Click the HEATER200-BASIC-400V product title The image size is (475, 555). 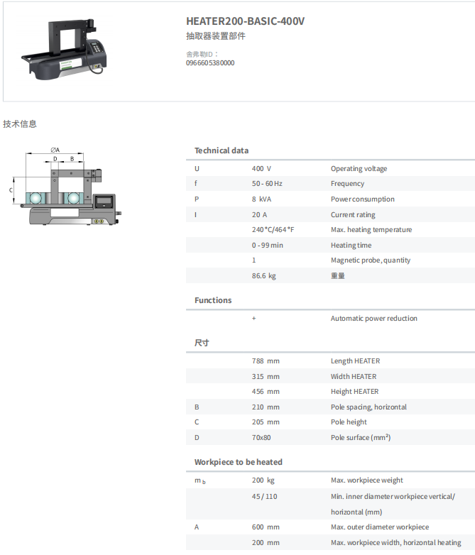245,21
